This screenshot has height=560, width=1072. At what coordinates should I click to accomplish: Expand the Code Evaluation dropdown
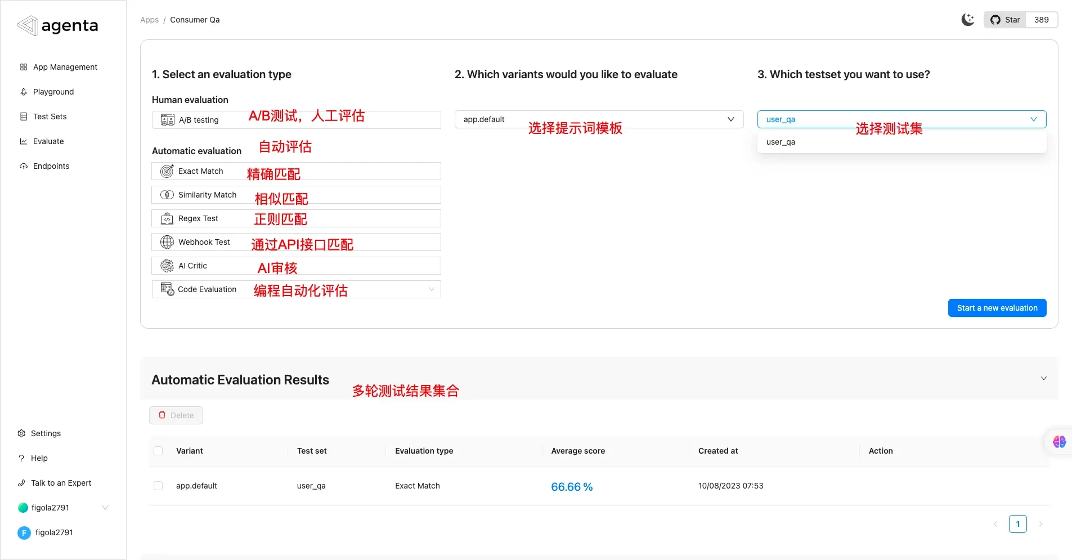tap(431, 289)
